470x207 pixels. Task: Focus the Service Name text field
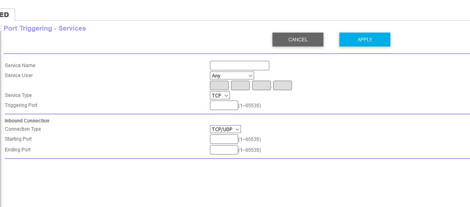[239, 66]
